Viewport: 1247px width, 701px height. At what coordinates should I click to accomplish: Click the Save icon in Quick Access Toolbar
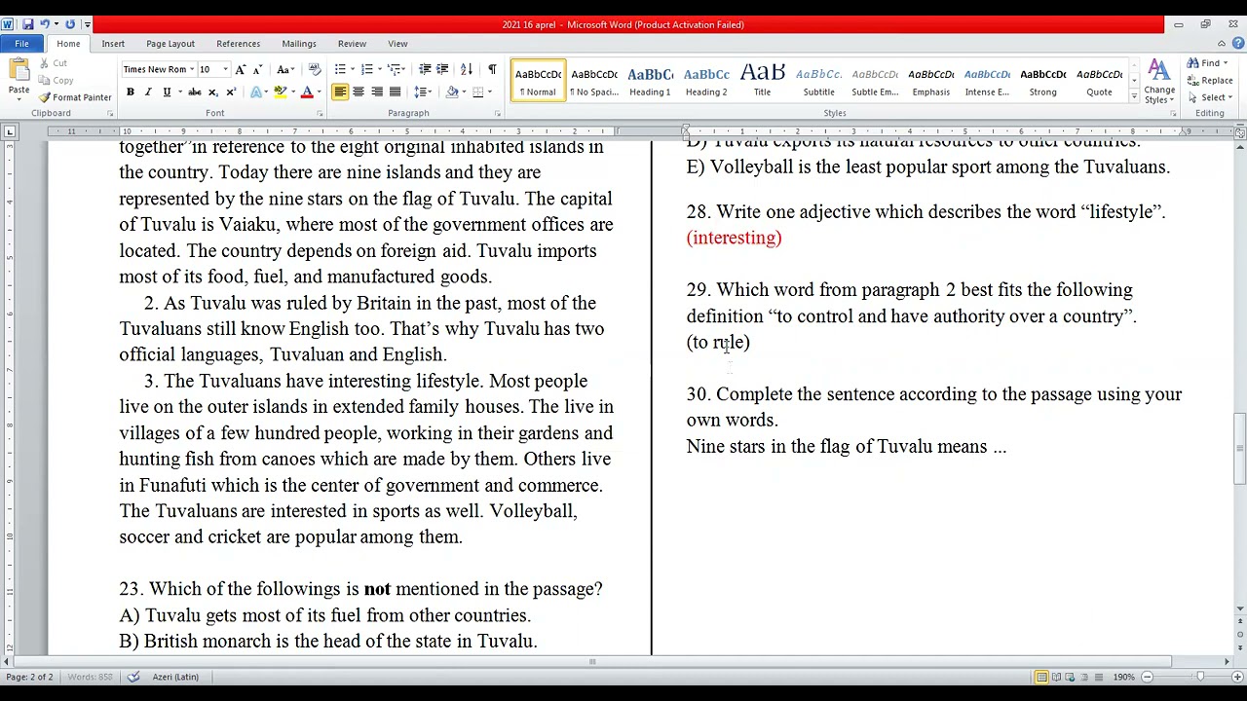point(28,24)
